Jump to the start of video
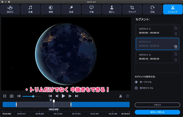183x117 pixels. [50, 96]
